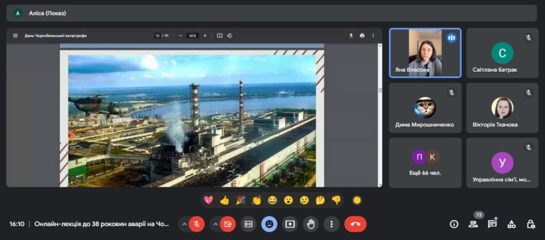
Task: Turn on the camera
Action: 228,224
